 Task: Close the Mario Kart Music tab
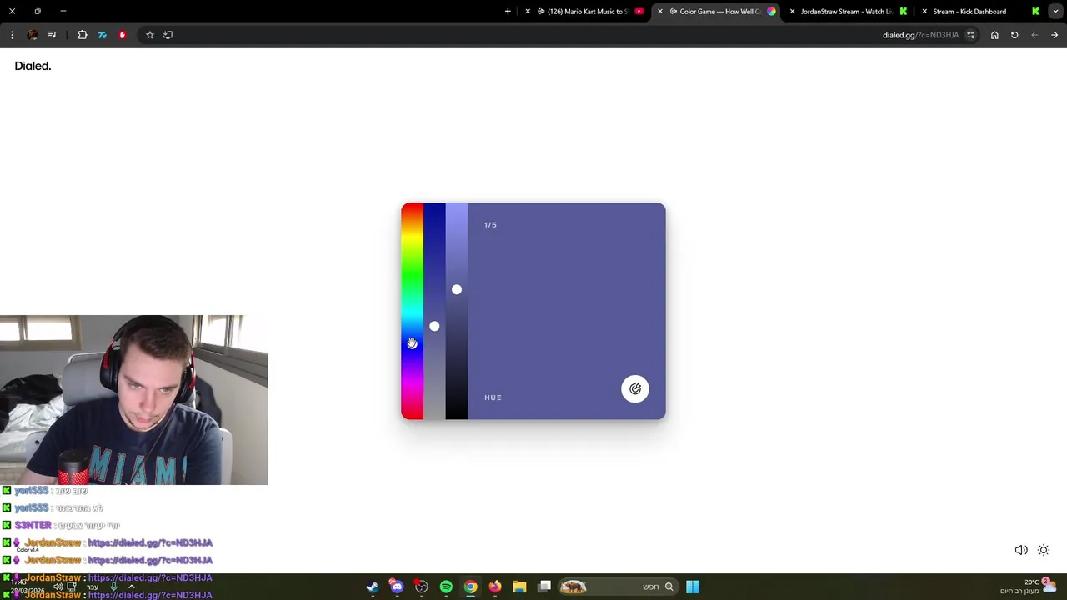528,12
